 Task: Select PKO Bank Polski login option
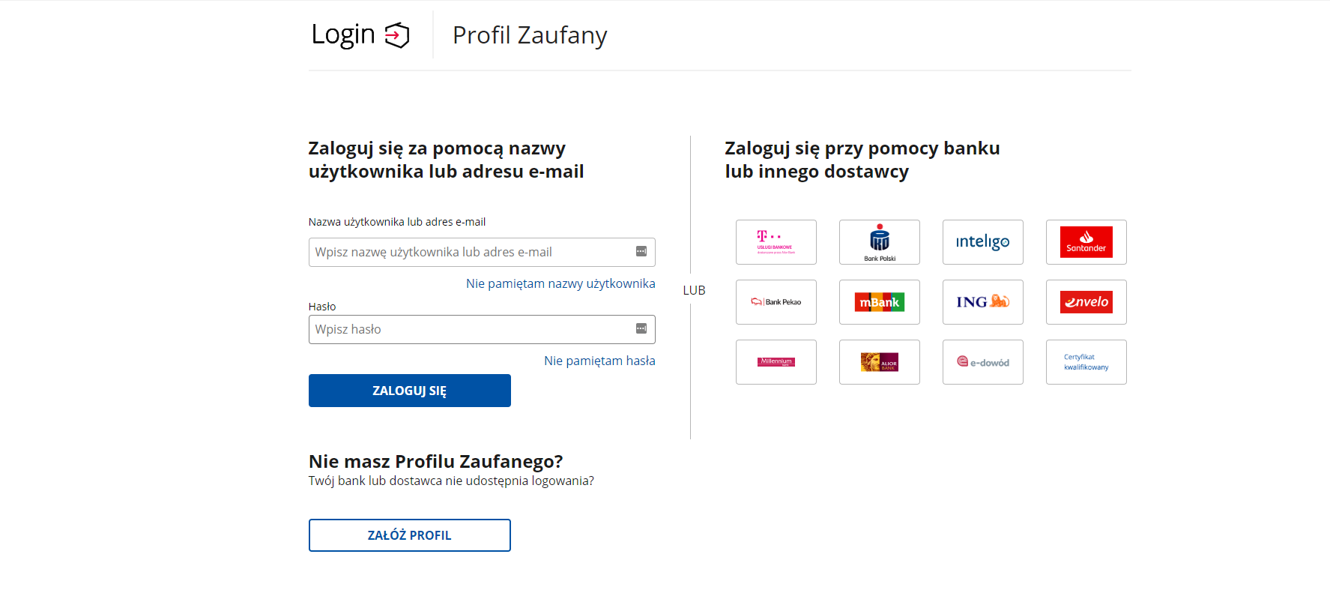point(879,242)
